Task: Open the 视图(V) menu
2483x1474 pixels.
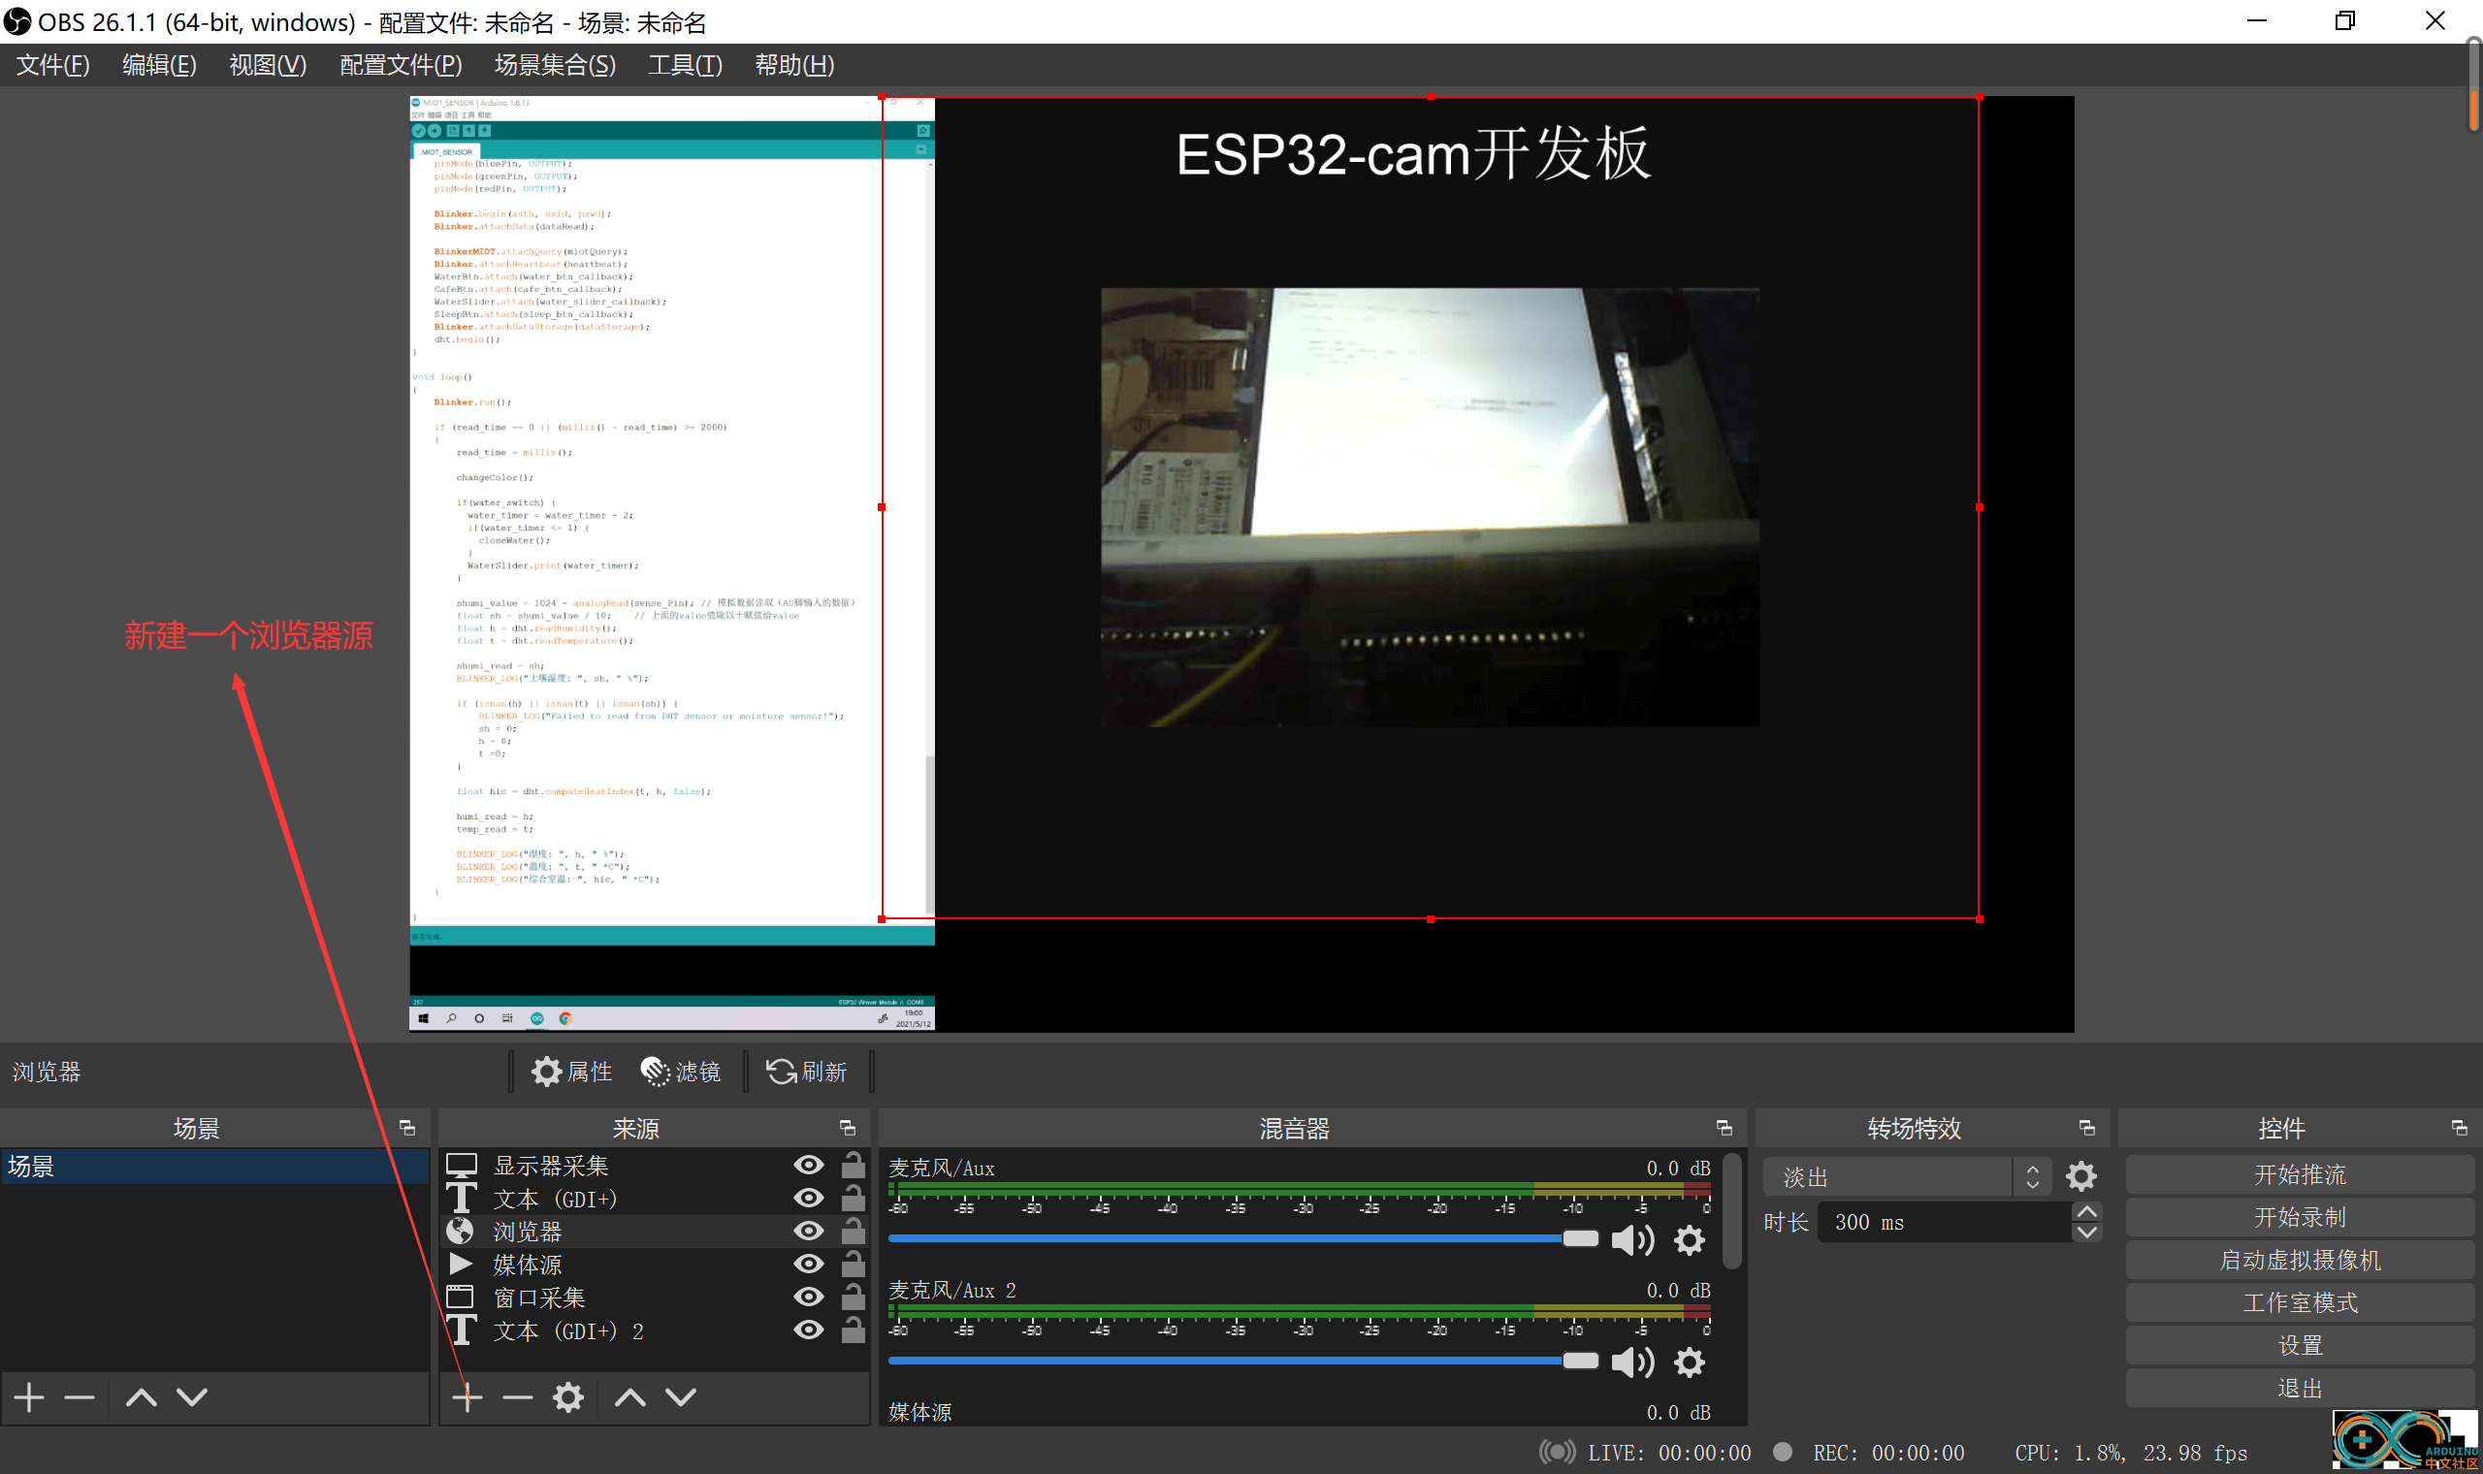Action: [x=267, y=65]
